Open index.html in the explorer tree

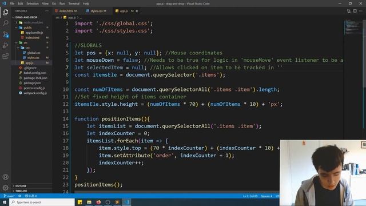point(33,38)
